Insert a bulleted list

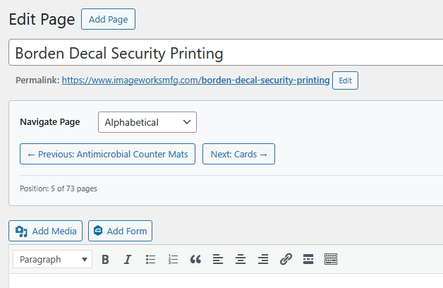coord(150,259)
